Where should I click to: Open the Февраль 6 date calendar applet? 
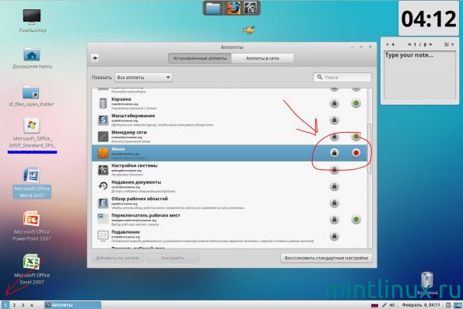[421, 305]
